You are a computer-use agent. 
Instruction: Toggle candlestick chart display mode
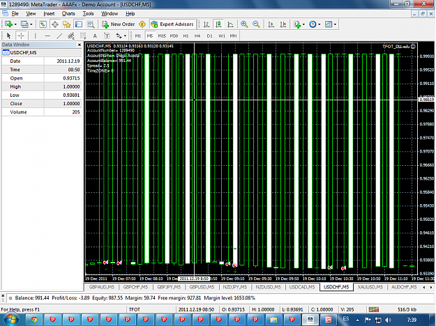click(218, 24)
